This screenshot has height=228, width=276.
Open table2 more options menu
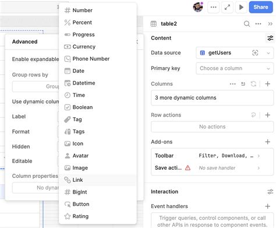pos(258,24)
